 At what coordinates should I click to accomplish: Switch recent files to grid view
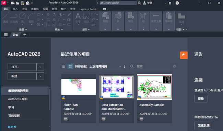pyautogui.click(x=70, y=66)
